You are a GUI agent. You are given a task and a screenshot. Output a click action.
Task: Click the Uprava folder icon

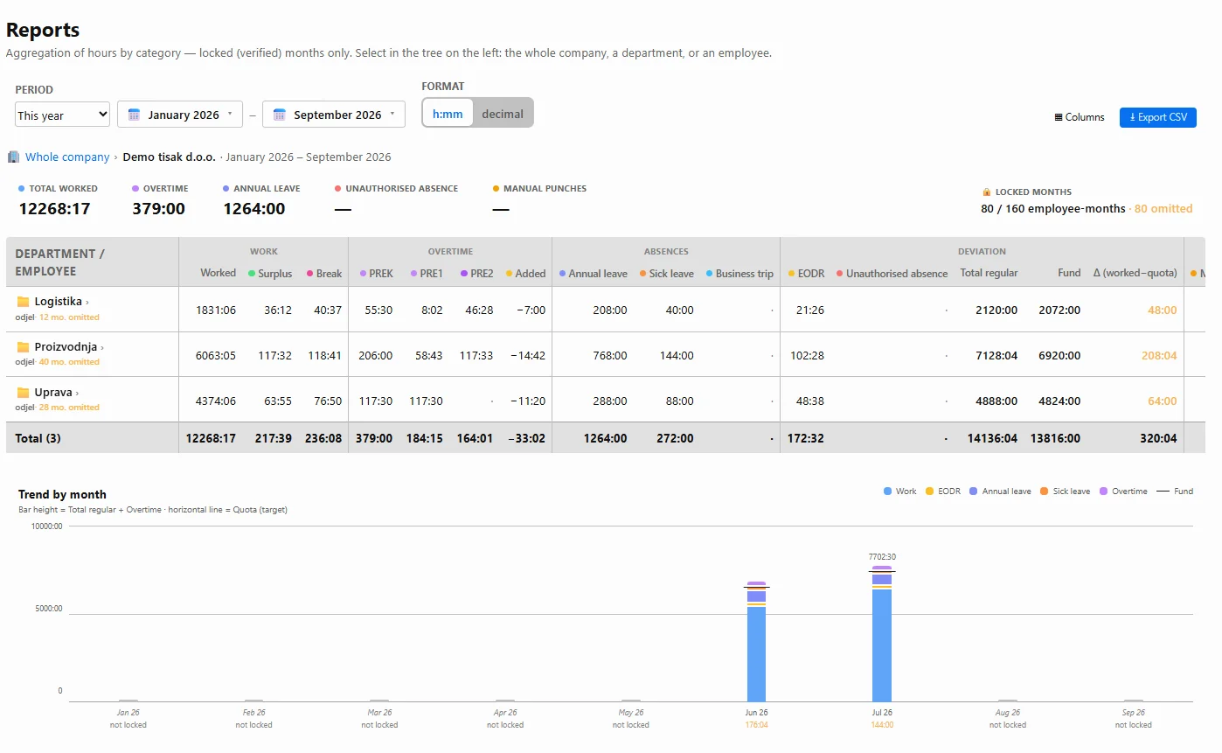(x=23, y=393)
